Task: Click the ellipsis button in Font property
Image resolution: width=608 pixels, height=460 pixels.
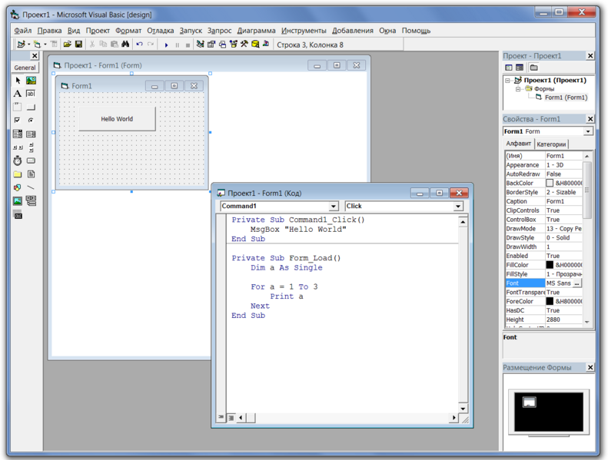Action: (576, 283)
